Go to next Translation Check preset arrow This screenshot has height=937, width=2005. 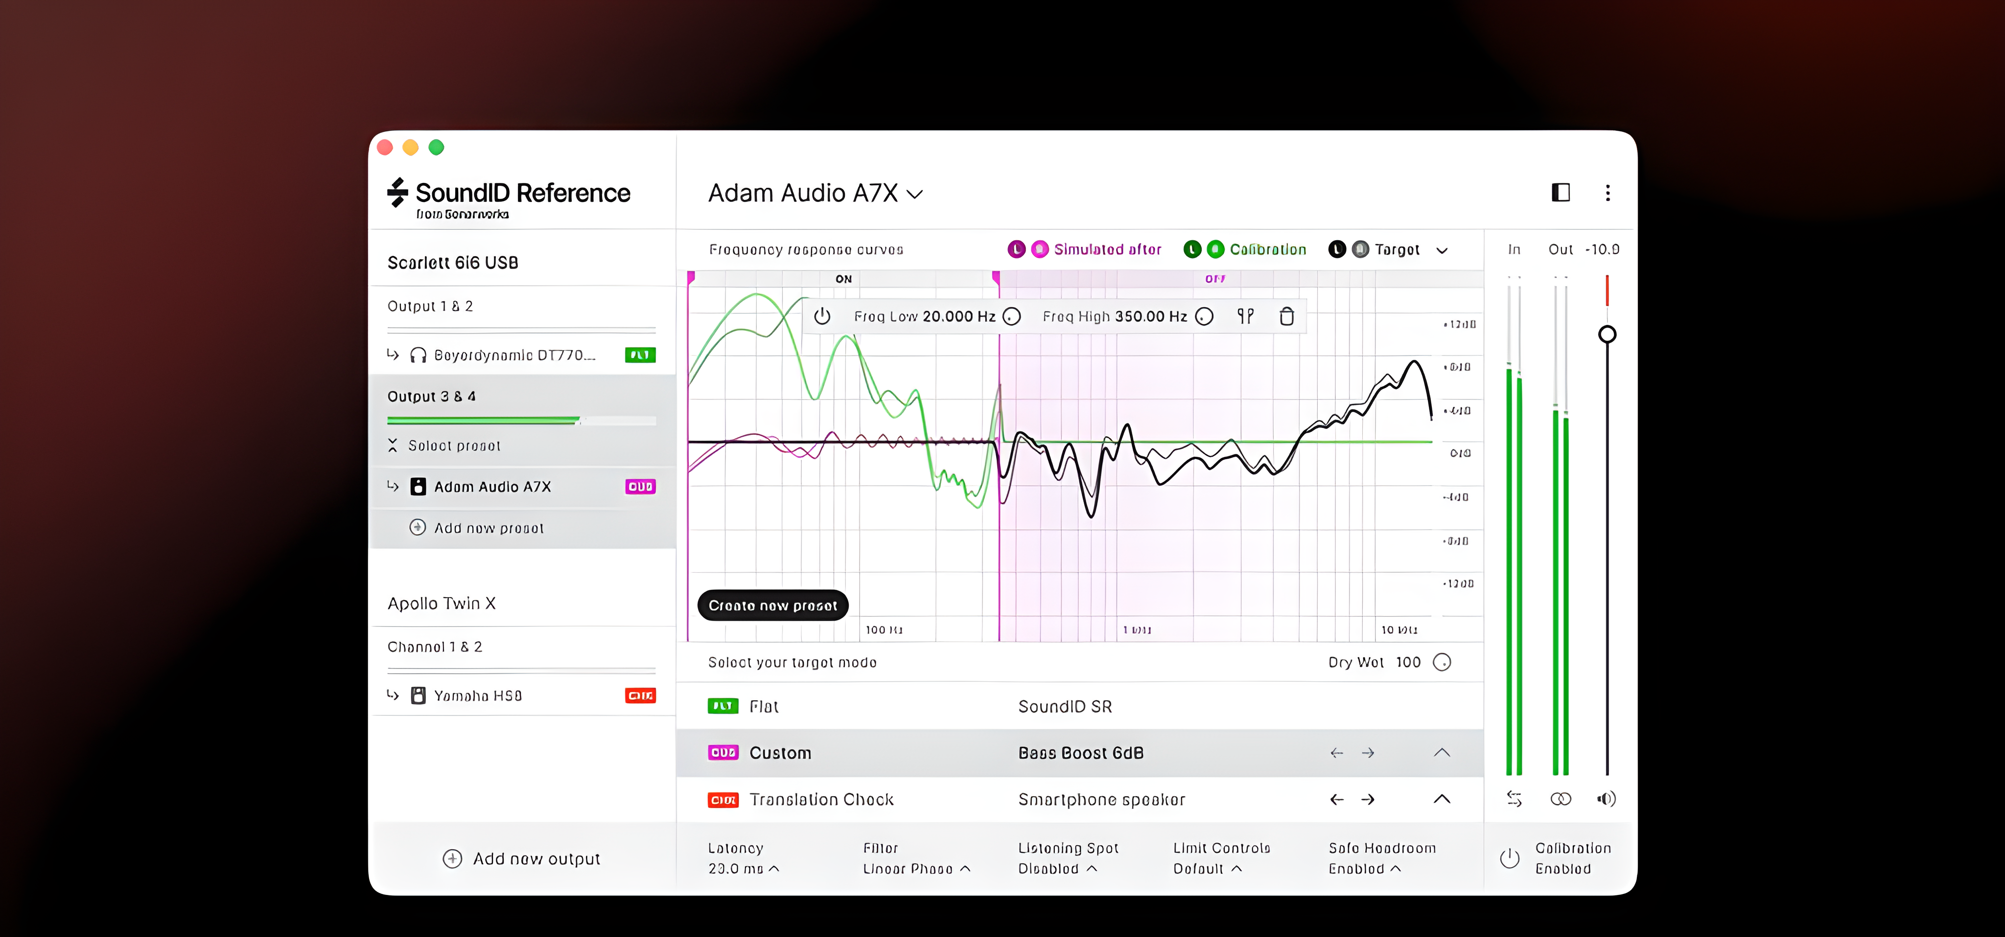(x=1368, y=800)
